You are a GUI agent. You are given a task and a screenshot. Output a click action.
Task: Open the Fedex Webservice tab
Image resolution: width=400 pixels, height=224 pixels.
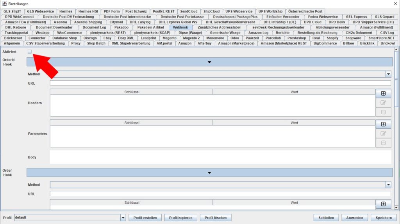tap(323, 17)
